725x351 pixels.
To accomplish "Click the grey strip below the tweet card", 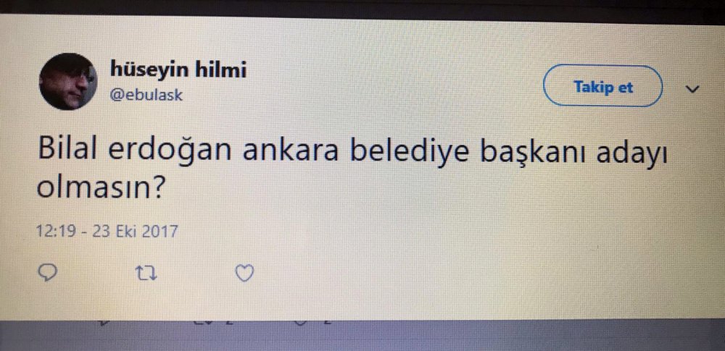I will coord(362,335).
